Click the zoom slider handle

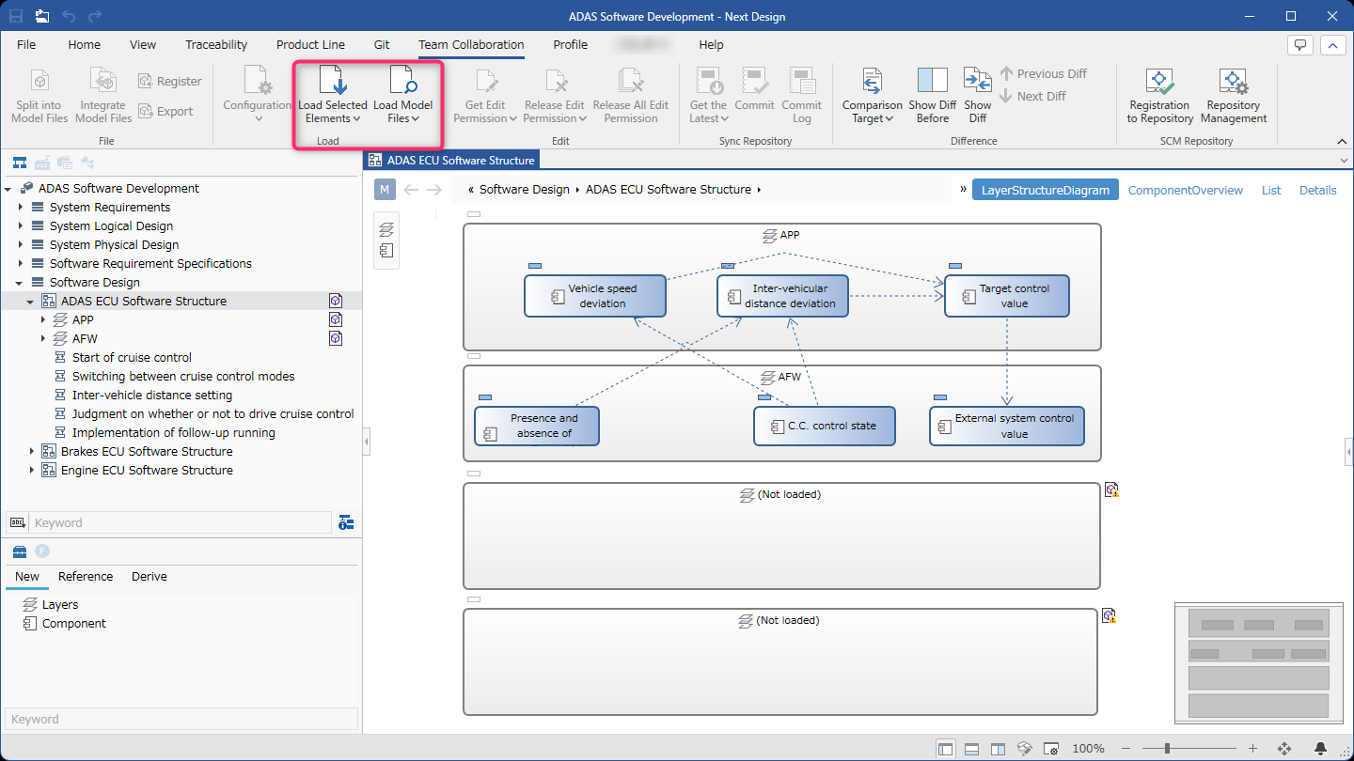(x=1167, y=749)
